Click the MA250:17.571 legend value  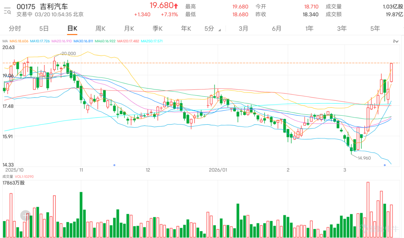pos(152,41)
